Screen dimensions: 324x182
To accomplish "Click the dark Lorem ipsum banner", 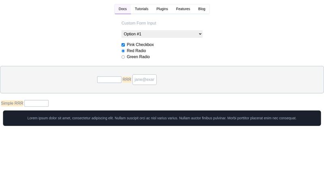I will point(162,118).
